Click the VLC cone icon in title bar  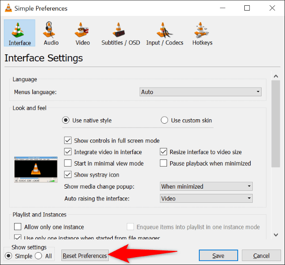tap(8, 8)
